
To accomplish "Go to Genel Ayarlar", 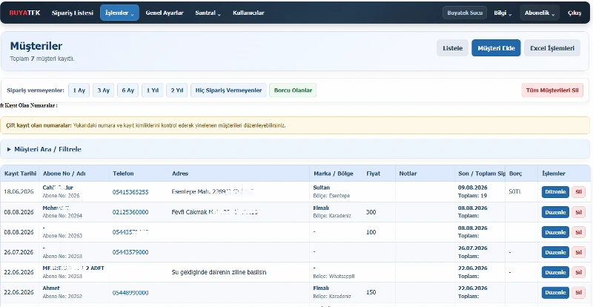I will coord(165,13).
